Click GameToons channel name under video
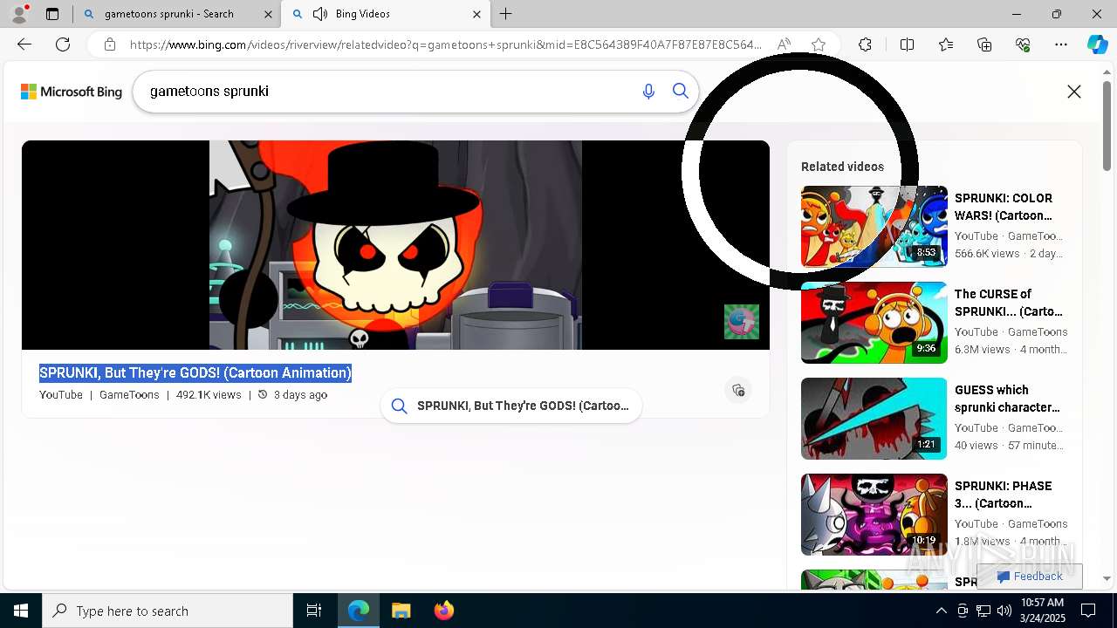The width and height of the screenshot is (1117, 628). pyautogui.click(x=129, y=395)
